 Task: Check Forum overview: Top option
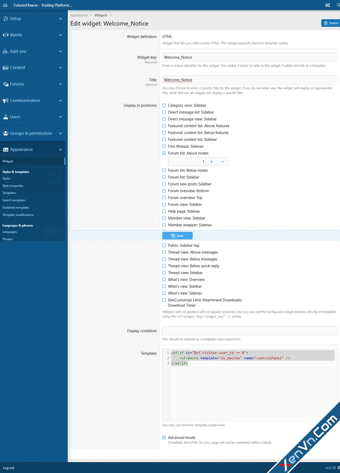(x=164, y=198)
